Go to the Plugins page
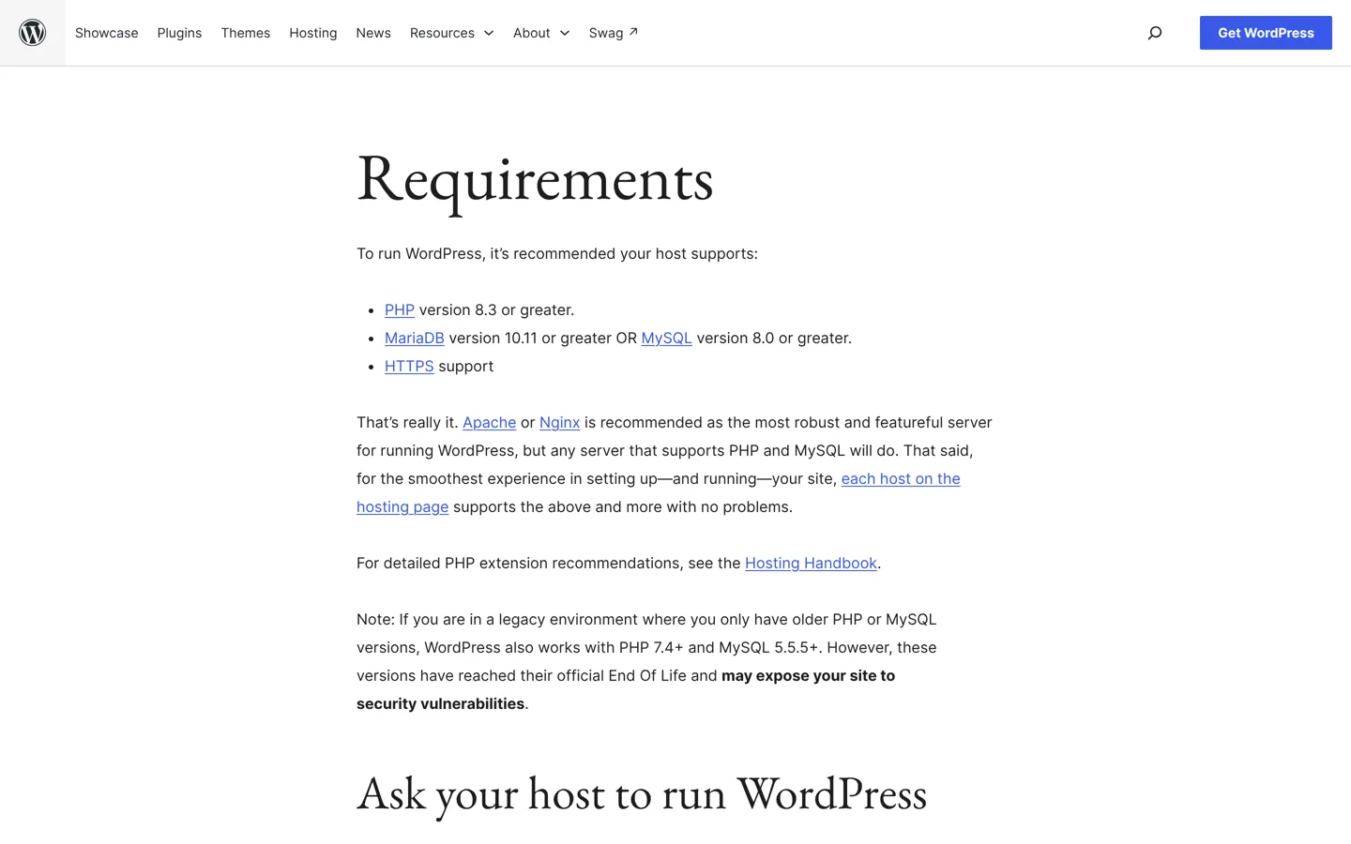This screenshot has width=1351, height=844. 179,33
